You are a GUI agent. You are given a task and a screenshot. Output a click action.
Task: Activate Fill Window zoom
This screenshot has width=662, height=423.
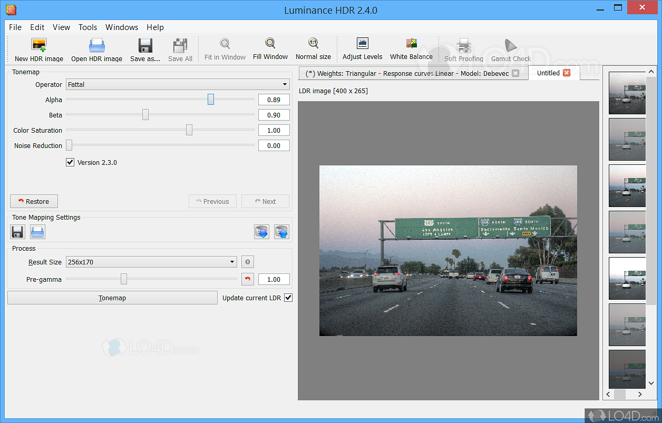(270, 49)
